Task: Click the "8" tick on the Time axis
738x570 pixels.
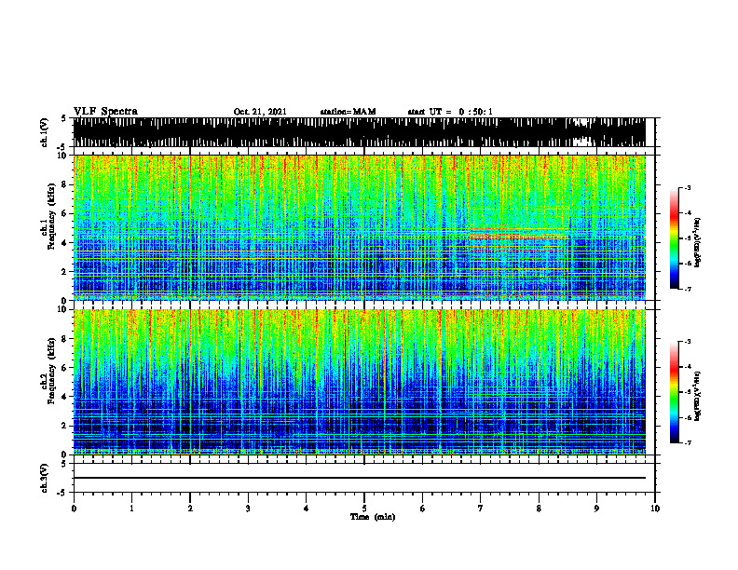Action: point(539,509)
